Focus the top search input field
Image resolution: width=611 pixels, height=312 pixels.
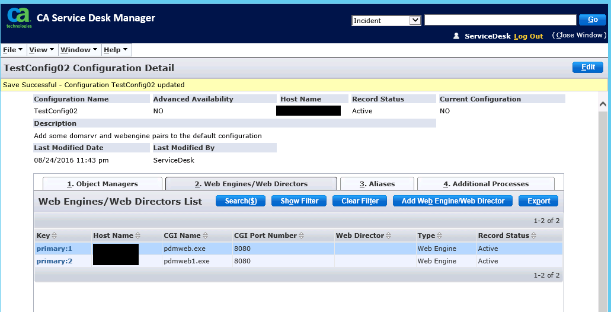[x=500, y=20]
